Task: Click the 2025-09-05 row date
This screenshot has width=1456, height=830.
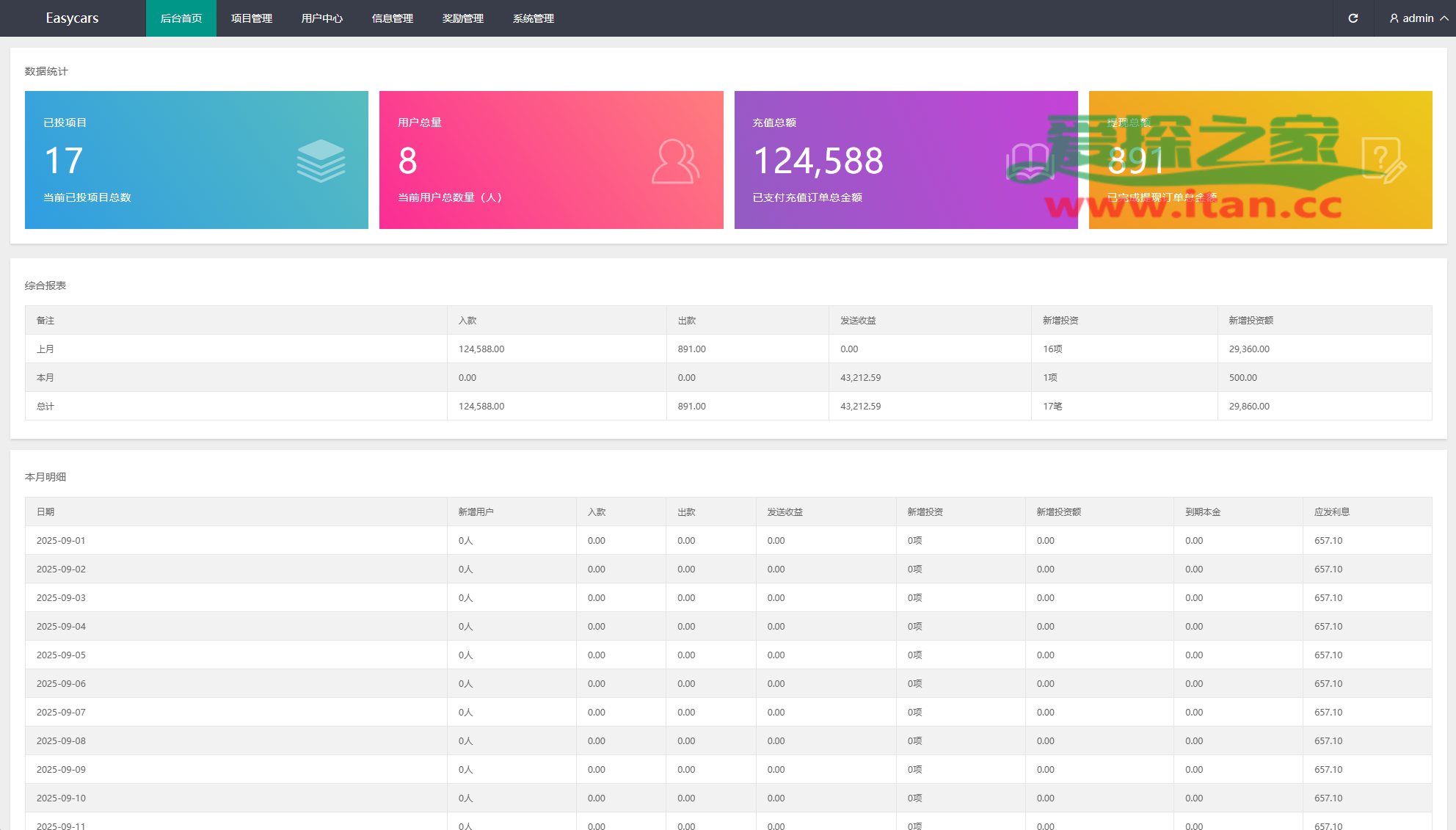Action: click(61, 655)
